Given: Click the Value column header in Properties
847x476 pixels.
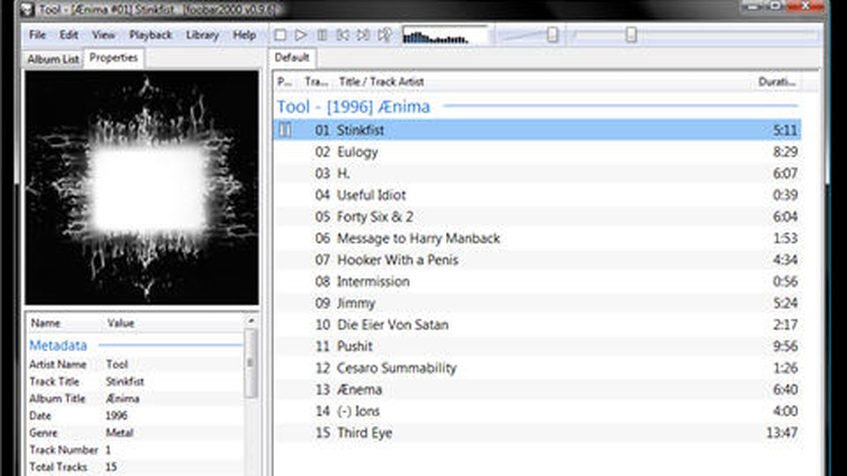Looking at the screenshot, I should coord(121,323).
